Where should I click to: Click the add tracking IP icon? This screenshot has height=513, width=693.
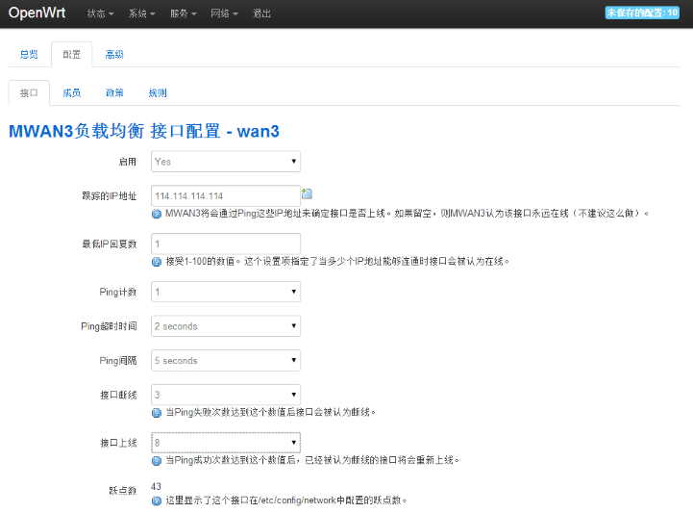click(x=307, y=193)
